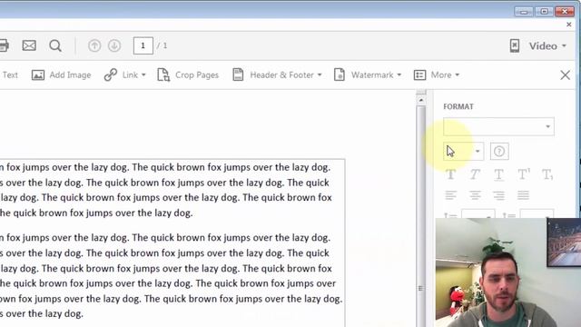Go to next page arrow
The image size is (581, 327).
click(114, 45)
